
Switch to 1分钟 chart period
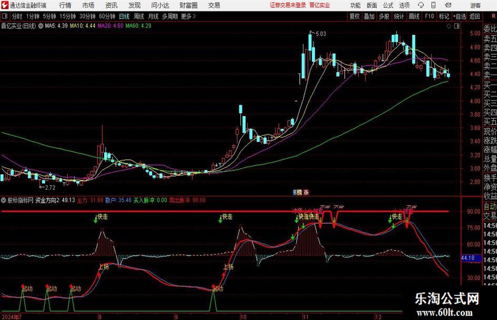(33, 16)
